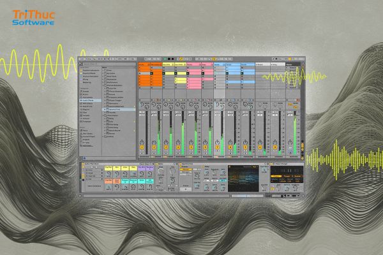Select the first pink track header
This screenshot has height=255, width=383.
point(194,64)
